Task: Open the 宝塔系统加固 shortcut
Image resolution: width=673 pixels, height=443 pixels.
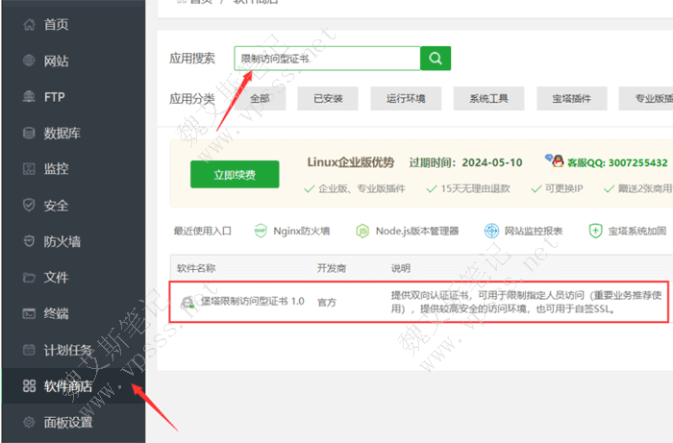Action: [628, 231]
